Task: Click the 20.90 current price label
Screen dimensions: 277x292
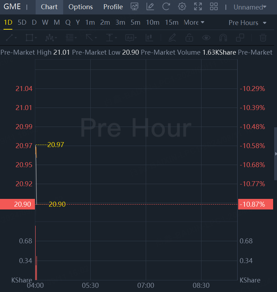Action: [x=18, y=204]
